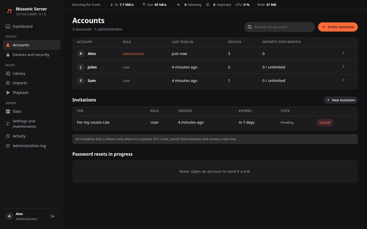Click the 'S' avatar for Sam
This screenshot has width=367, height=229.
pyautogui.click(x=81, y=81)
